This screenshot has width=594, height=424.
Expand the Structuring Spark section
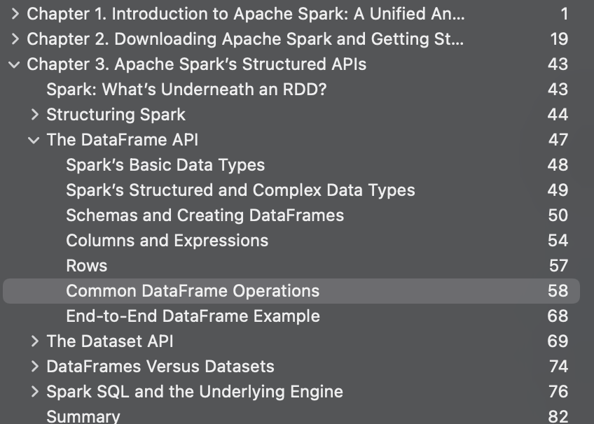tap(35, 115)
